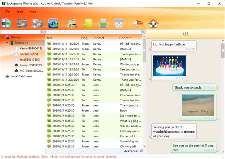Select the Jessi message with content 'body'
The height and width of the screenshot is (159, 225).
(x=94, y=111)
